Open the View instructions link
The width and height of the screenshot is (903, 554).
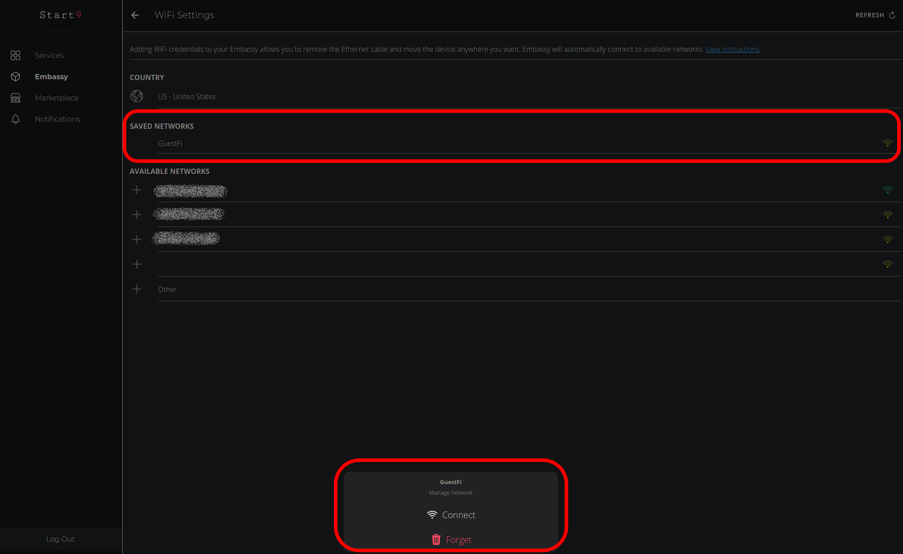732,49
